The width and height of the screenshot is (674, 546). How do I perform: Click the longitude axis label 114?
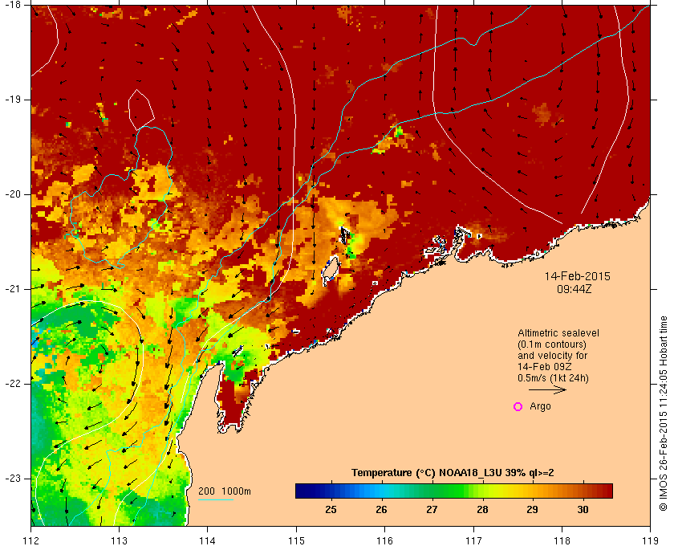(207, 540)
